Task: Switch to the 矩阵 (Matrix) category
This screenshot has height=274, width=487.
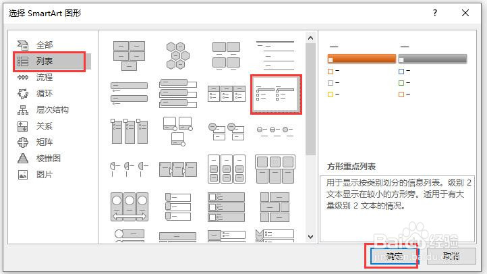Action: click(45, 142)
